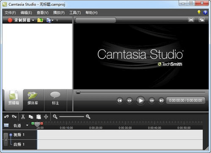This screenshot has width=211, height=153.
Task: Click the timeline view icon beside 轨道
Action: pyautogui.click(x=6, y=125)
